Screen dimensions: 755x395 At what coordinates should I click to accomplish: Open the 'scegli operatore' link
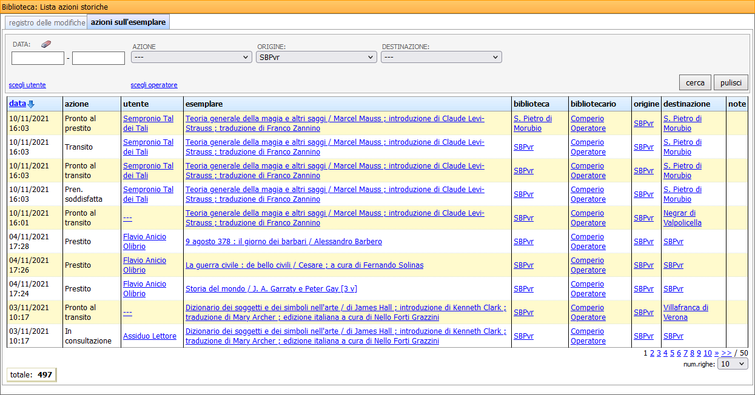tap(153, 85)
